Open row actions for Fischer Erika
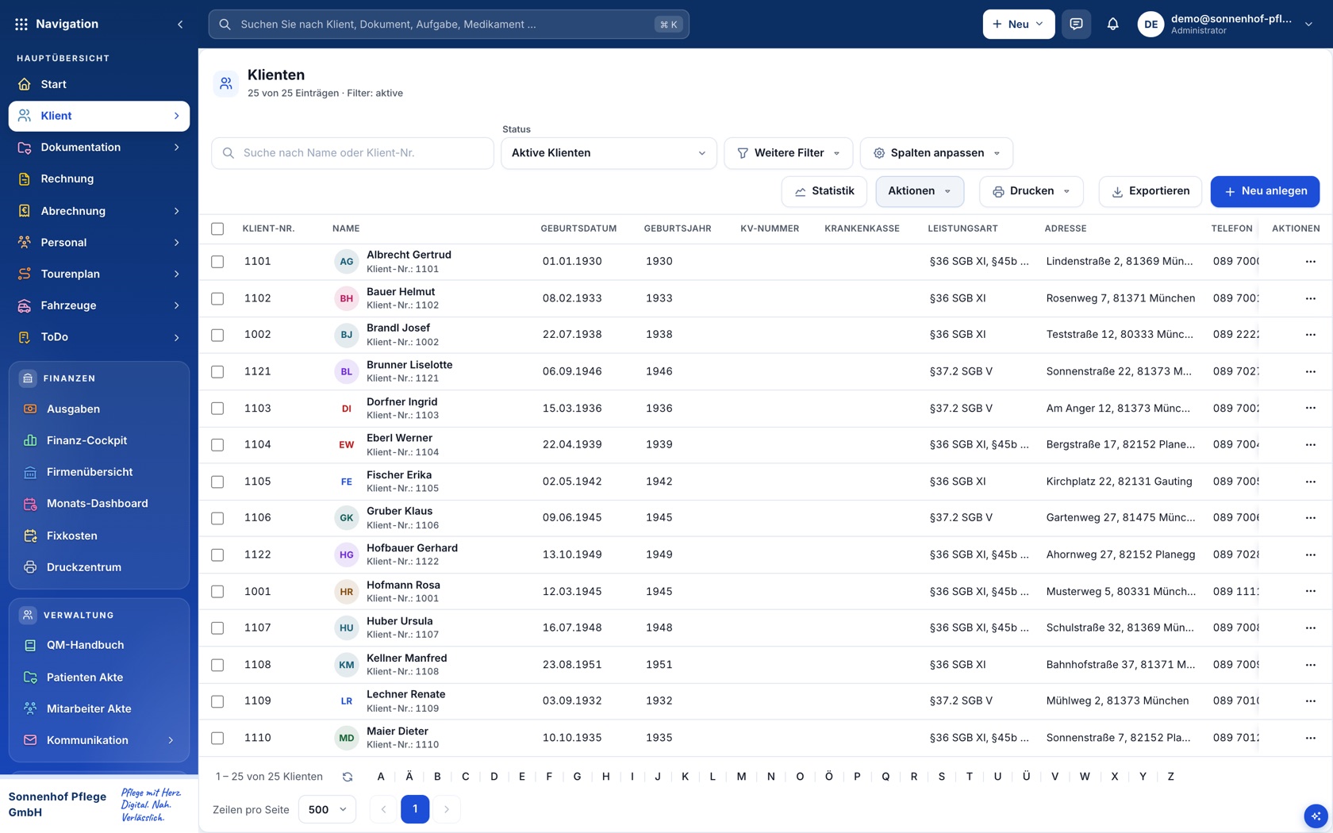Image resolution: width=1333 pixels, height=833 pixels. click(x=1310, y=482)
